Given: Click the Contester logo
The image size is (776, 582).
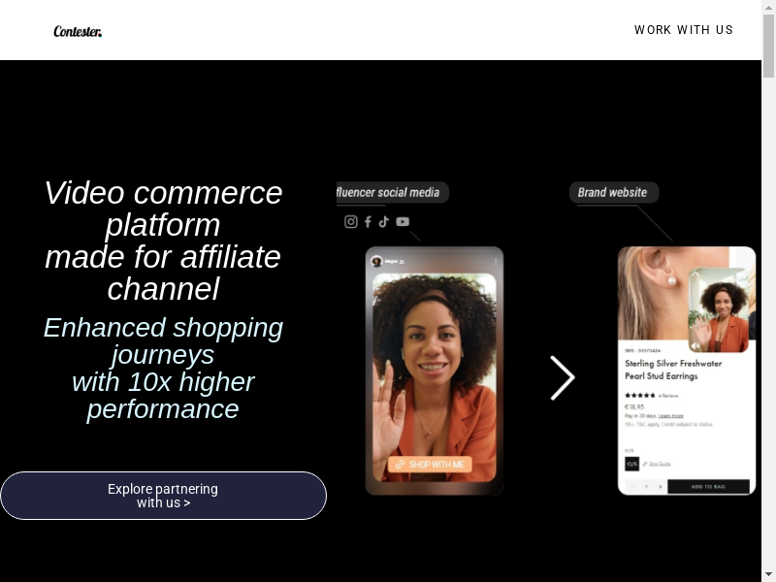Looking at the screenshot, I should [x=78, y=32].
